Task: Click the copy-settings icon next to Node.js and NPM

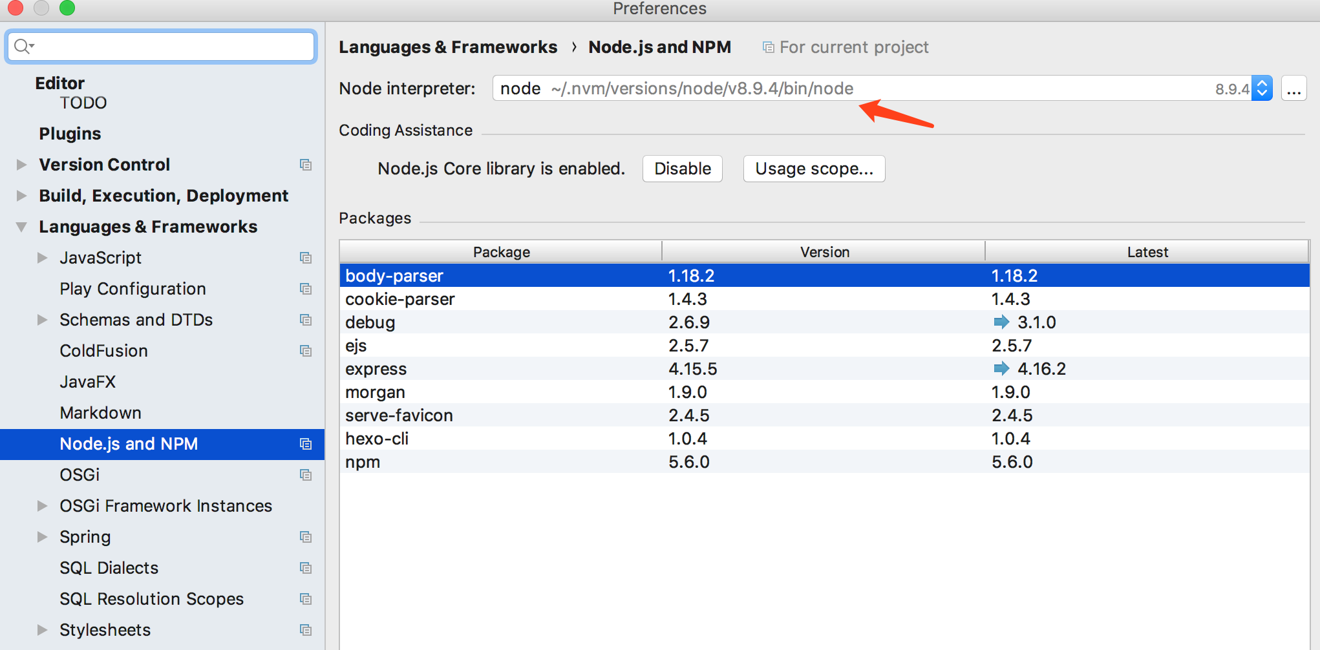Action: coord(305,444)
